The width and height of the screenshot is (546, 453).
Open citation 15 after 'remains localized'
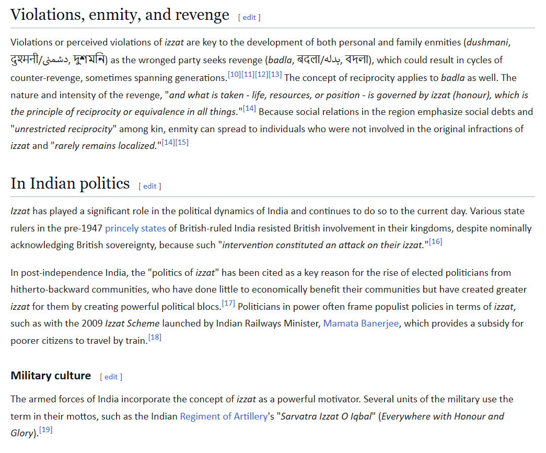(x=182, y=143)
